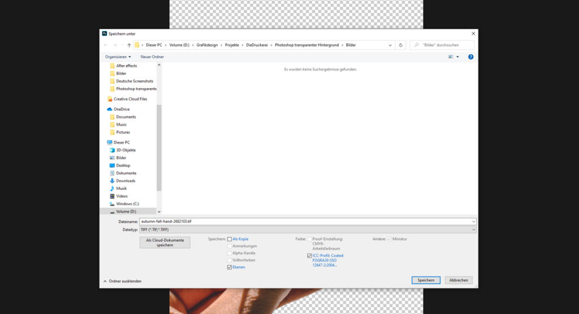Viewport: 579px width, 314px height.
Task: Toggle Miniatur checkbox
Action: [x=389, y=239]
